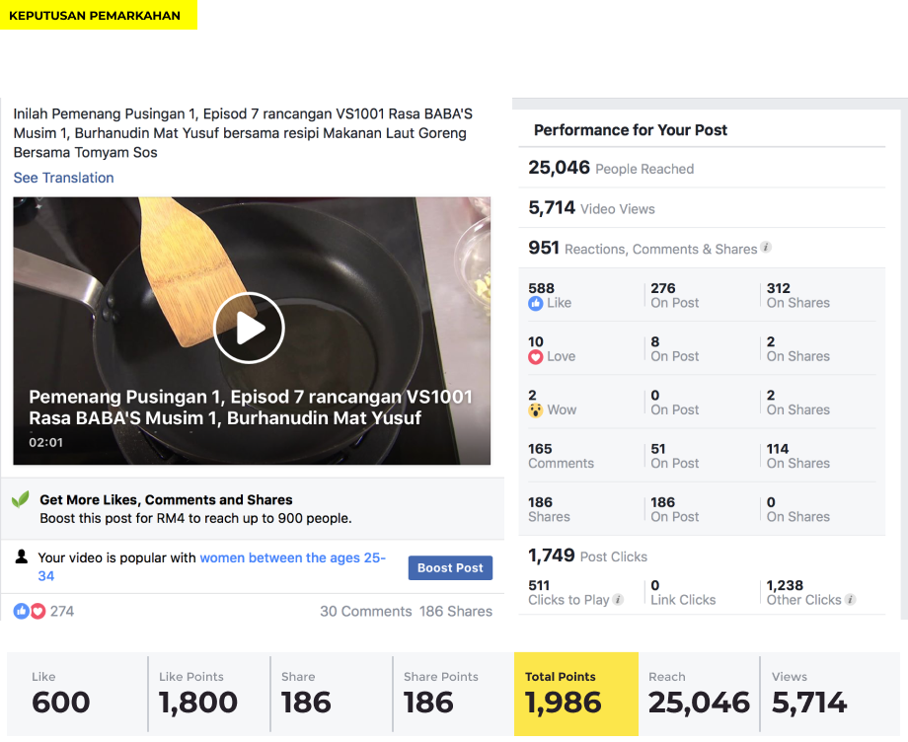Click the Love heart reaction icon

pos(536,356)
